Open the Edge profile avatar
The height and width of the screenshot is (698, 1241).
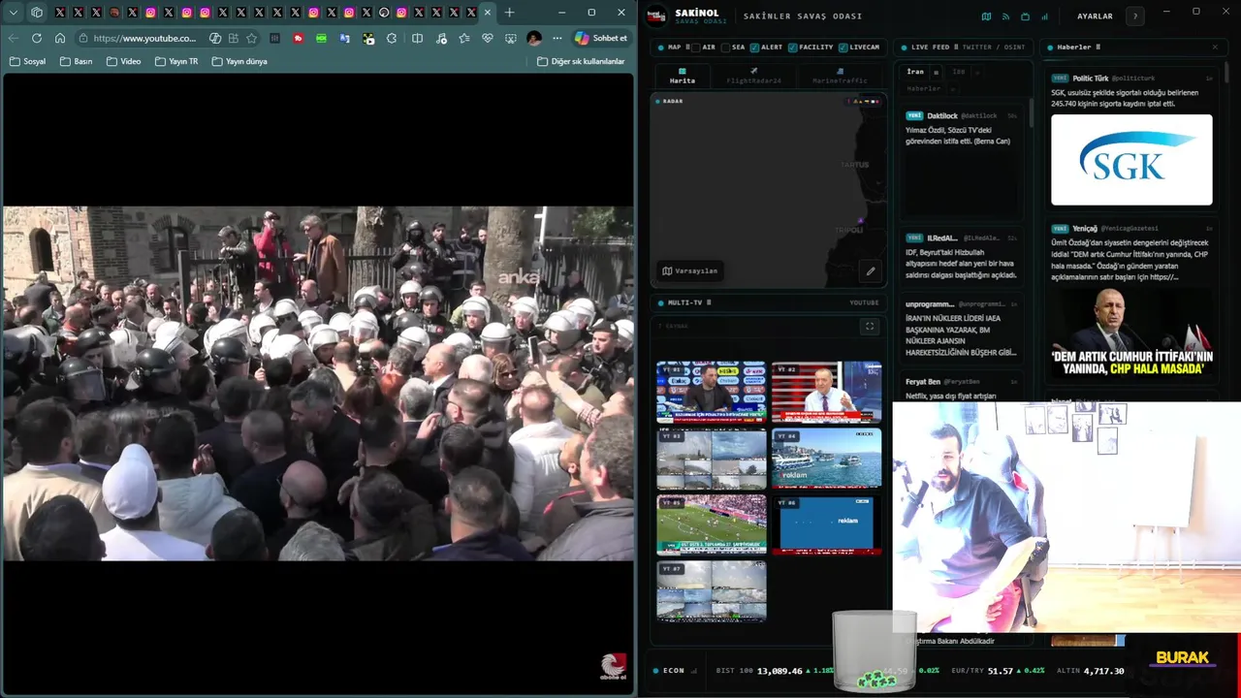pyautogui.click(x=534, y=38)
